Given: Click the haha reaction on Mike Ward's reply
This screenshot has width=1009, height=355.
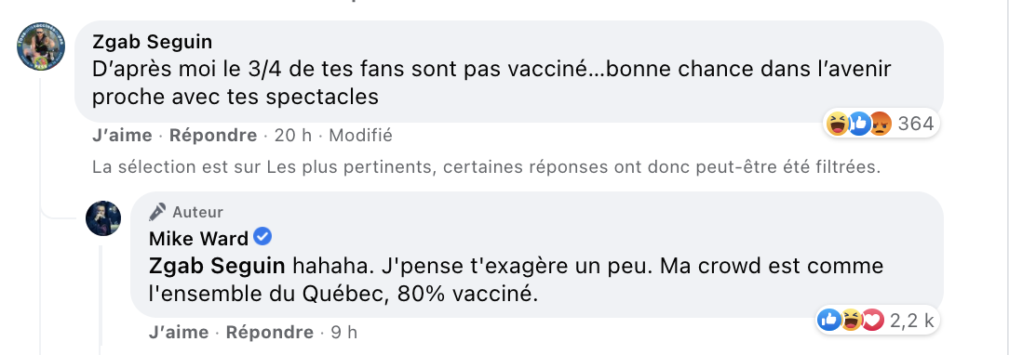Looking at the screenshot, I should click(x=851, y=319).
